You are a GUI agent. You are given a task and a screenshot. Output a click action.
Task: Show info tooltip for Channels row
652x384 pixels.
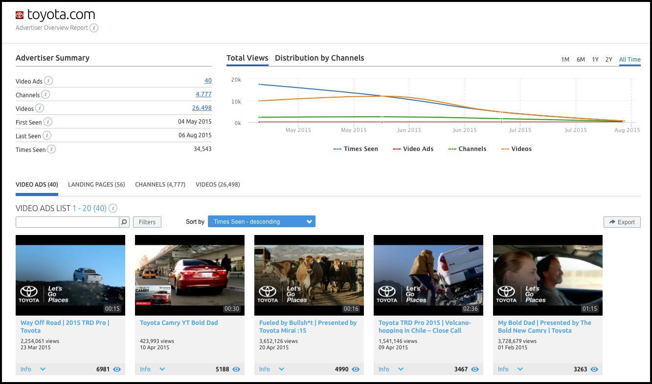point(45,95)
